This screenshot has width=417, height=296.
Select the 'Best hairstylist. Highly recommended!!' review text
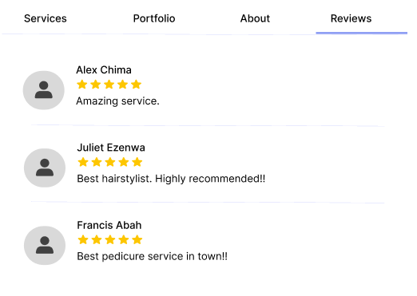click(171, 179)
